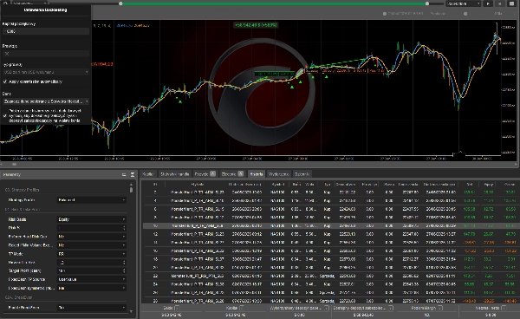520x319 pixels.
Task: Click the small icon left of the timeframe dropdown
Action: point(5,3)
